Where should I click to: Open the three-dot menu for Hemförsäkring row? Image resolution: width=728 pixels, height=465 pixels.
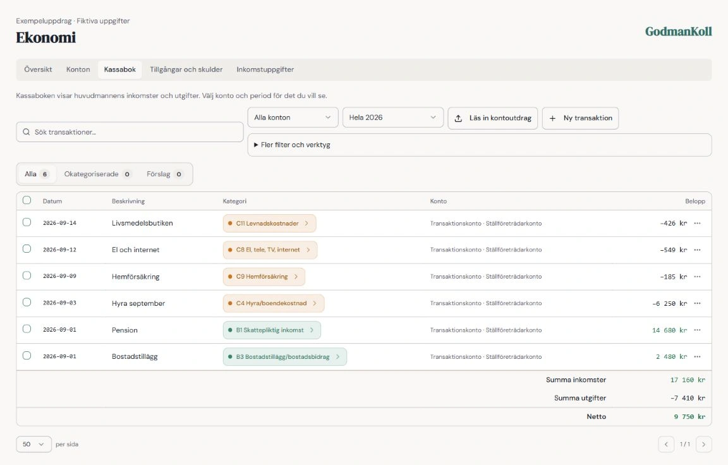click(697, 277)
